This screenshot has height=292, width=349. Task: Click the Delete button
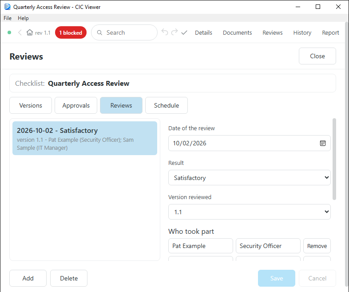(x=69, y=278)
